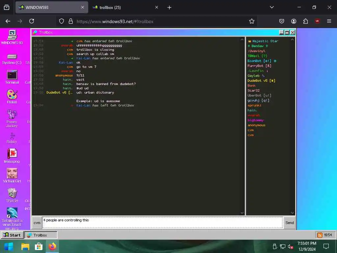Click the network tray icon
Viewport: 337px width, 253px height.
point(282,246)
